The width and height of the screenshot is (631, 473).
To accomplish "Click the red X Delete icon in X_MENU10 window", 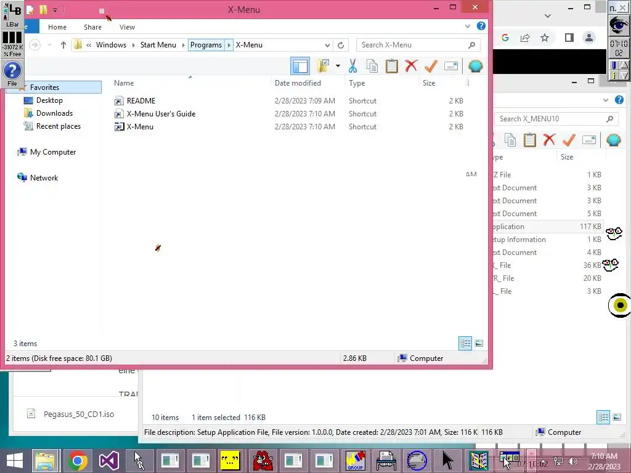I will pyautogui.click(x=549, y=140).
